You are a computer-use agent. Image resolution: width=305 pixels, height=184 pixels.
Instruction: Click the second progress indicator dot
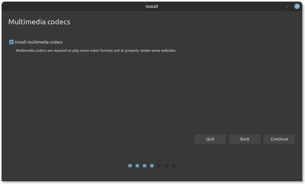pos(137,165)
